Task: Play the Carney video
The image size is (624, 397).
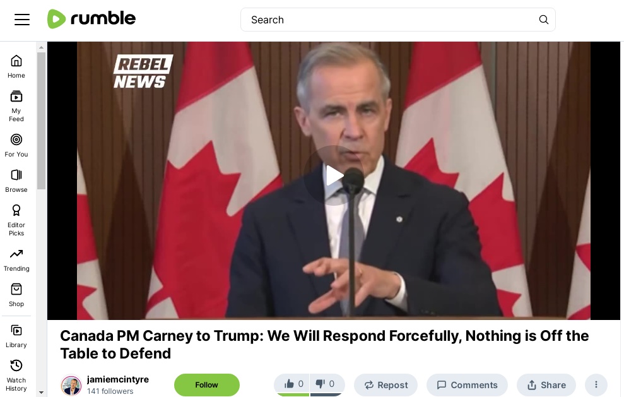Action: click(x=334, y=175)
